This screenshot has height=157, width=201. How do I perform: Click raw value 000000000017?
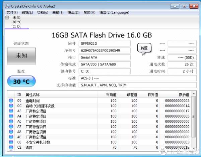pos(177,111)
